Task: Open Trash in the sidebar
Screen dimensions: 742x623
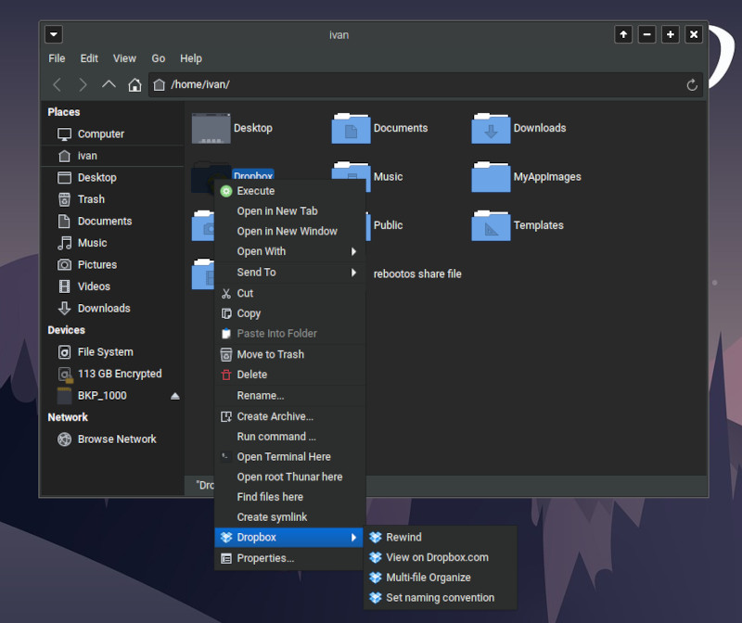Action: tap(112, 199)
